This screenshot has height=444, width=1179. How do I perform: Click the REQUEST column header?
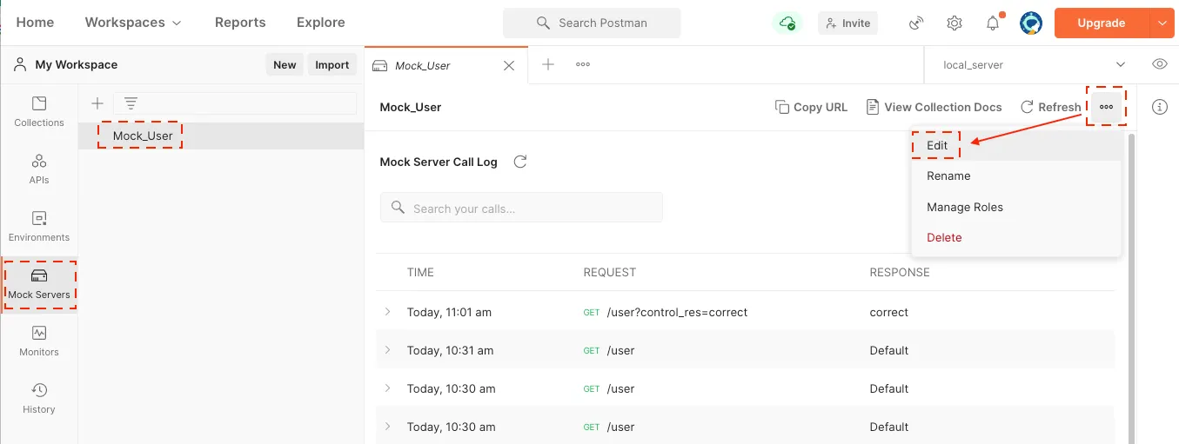tap(609, 272)
